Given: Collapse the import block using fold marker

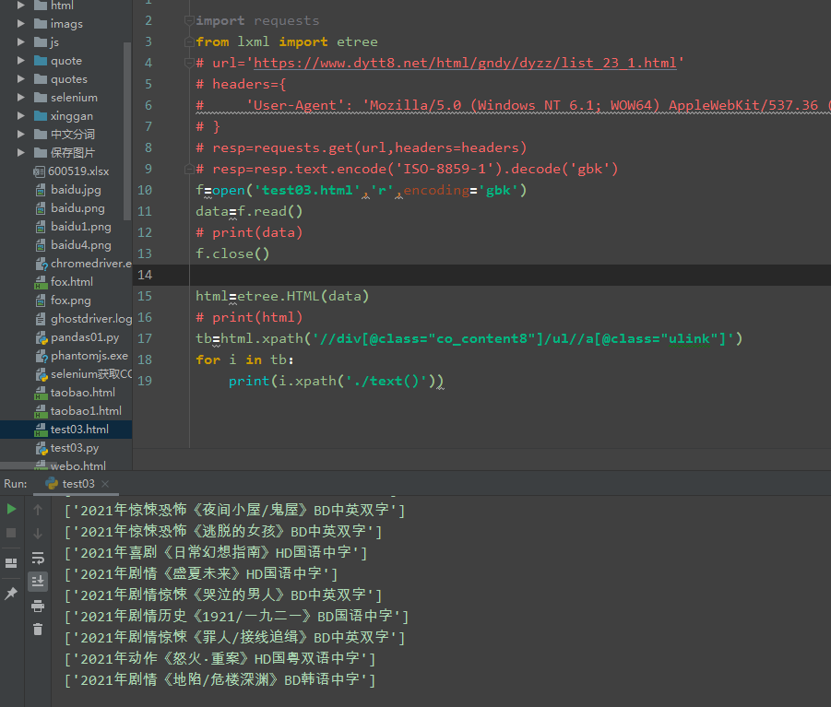Looking at the screenshot, I should point(188,20).
